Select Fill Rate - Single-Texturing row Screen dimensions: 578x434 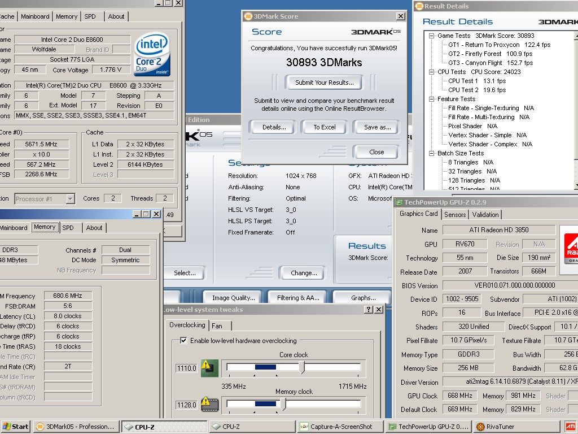[491, 108]
